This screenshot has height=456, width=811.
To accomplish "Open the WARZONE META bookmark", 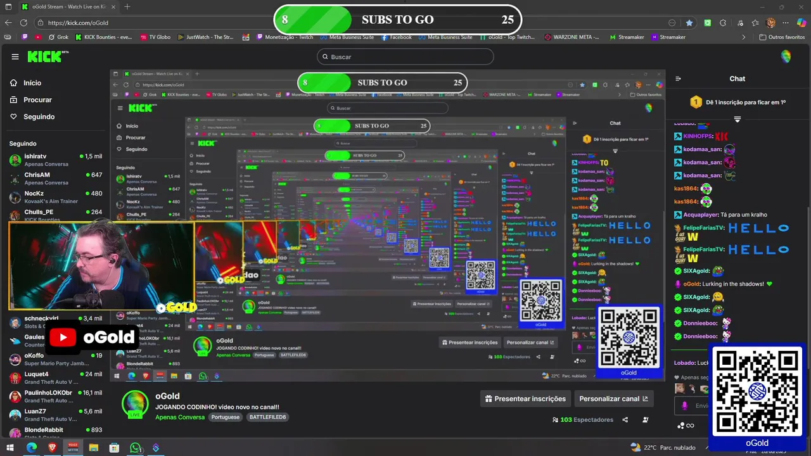I will 572,37.
